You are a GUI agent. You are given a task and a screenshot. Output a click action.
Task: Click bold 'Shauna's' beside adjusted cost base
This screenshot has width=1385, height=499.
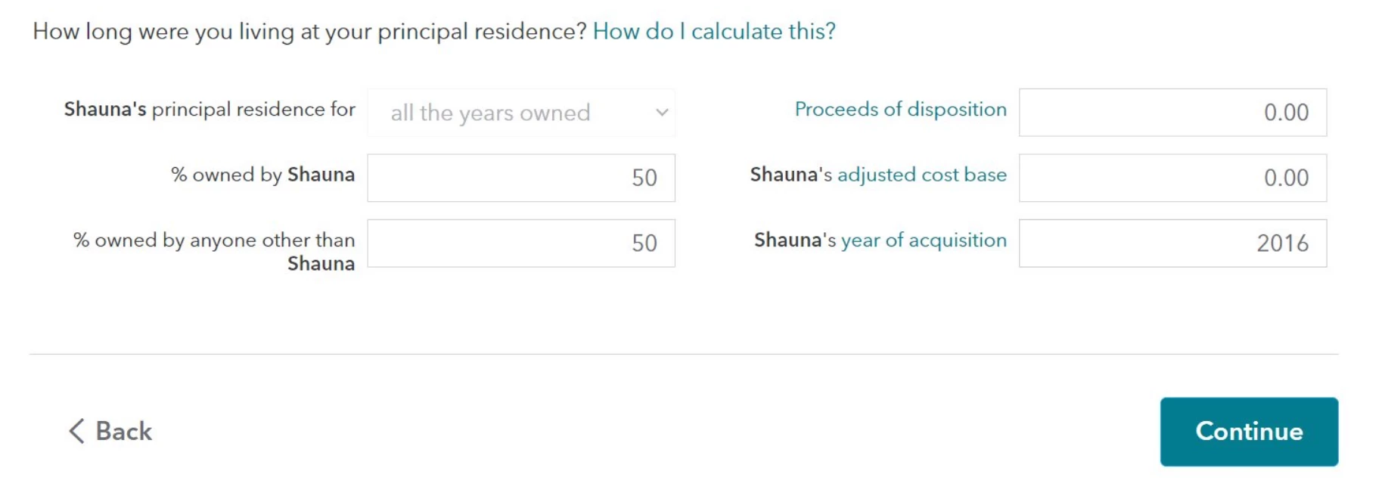(790, 175)
